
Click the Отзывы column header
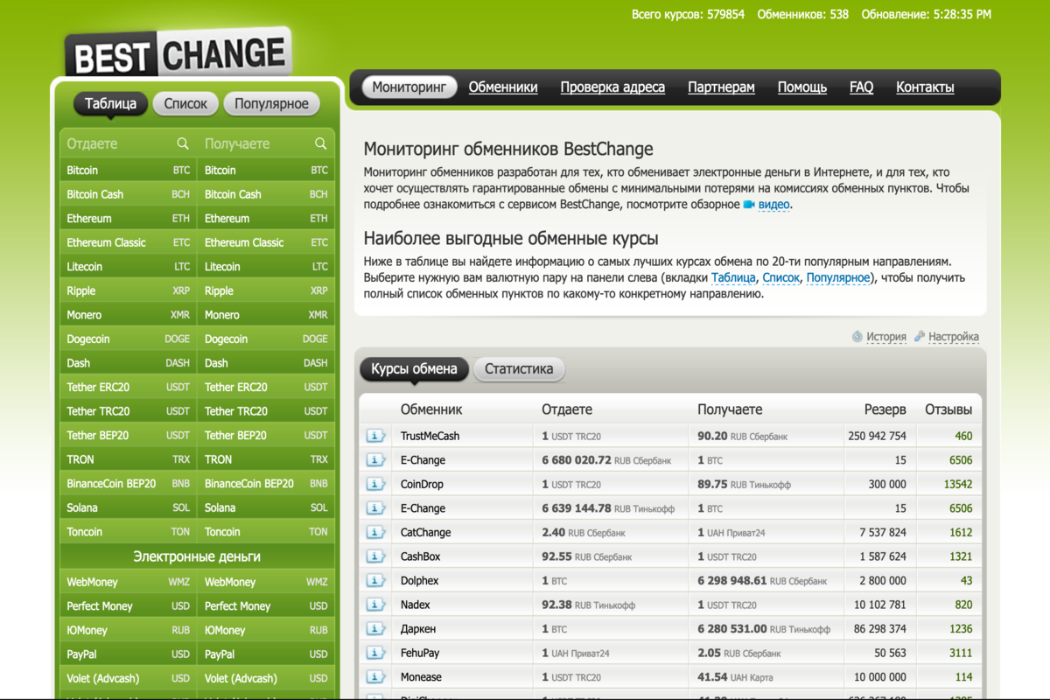coord(948,409)
